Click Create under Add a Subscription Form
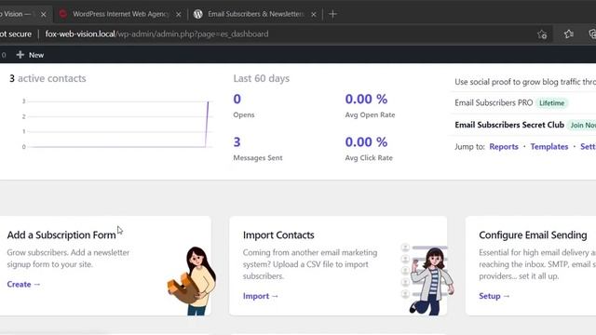The height and width of the screenshot is (335, 596). click(x=23, y=285)
